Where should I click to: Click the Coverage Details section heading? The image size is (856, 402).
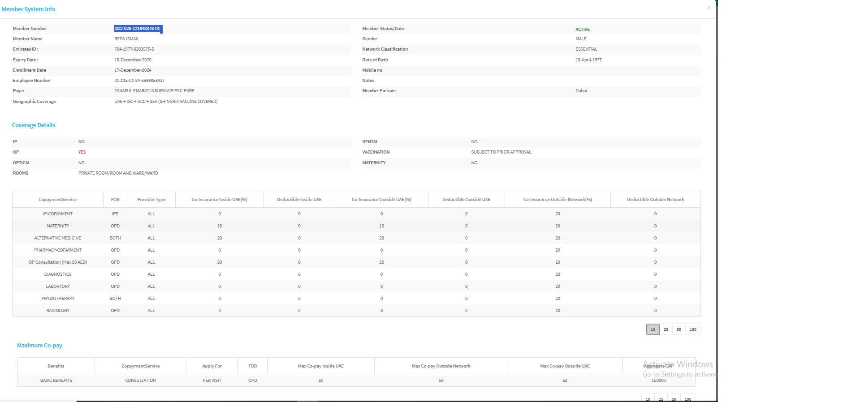(x=34, y=125)
